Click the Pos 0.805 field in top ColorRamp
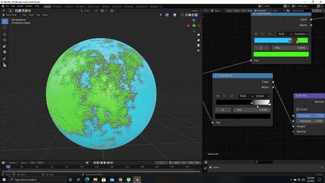This screenshot has width=325, height=183. coord(290,48)
